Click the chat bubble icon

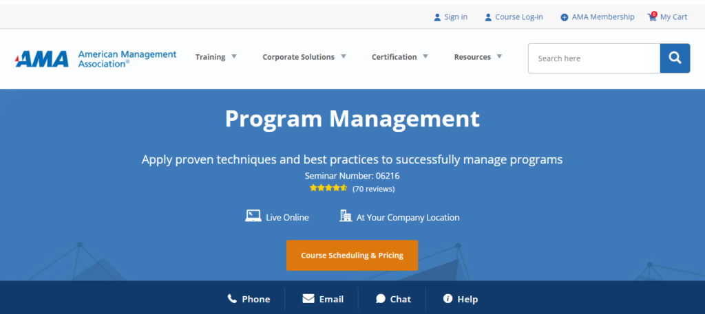[x=380, y=298]
